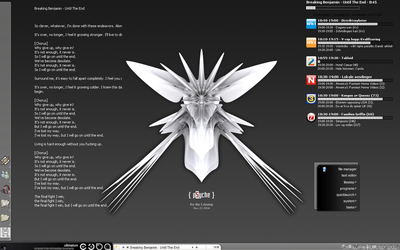Expand the quicklaunch submenu
This screenshot has width=400, height=250.
(x=346, y=195)
